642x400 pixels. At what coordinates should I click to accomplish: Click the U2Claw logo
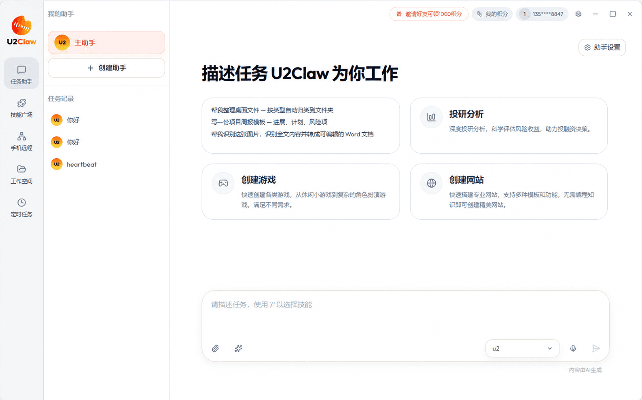point(21,31)
